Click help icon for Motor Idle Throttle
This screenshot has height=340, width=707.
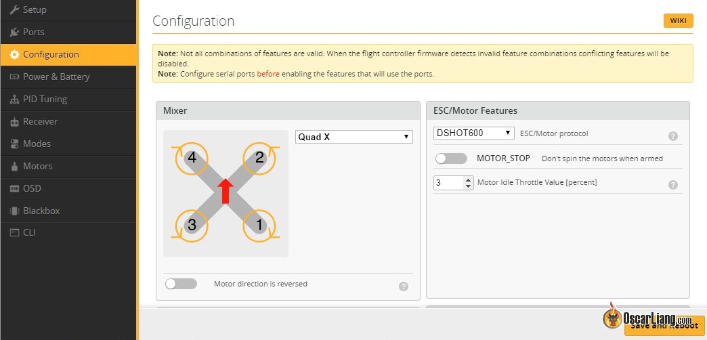tap(672, 185)
